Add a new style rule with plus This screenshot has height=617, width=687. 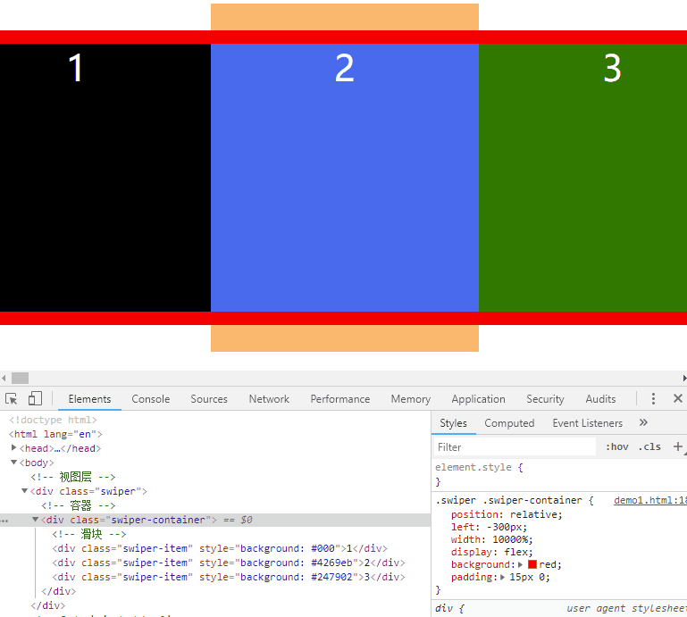[x=678, y=446]
